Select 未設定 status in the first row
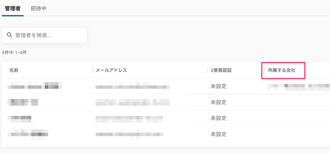Image resolution: width=330 pixels, height=155 pixels. [x=218, y=86]
